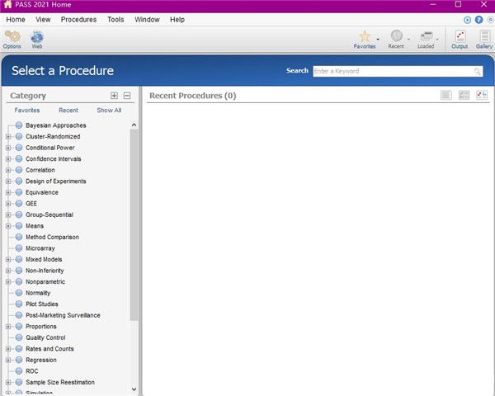Click the Show All category link
The width and height of the screenshot is (495, 396).
pos(109,110)
